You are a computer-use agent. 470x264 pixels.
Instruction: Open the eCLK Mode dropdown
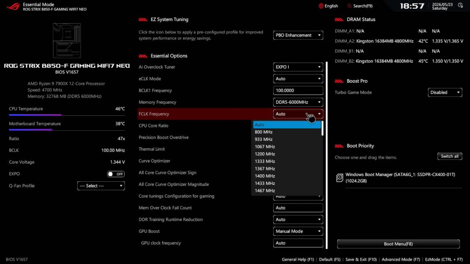pyautogui.click(x=298, y=79)
